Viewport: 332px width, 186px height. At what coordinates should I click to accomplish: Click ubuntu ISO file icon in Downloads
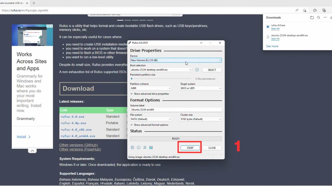click(268, 37)
